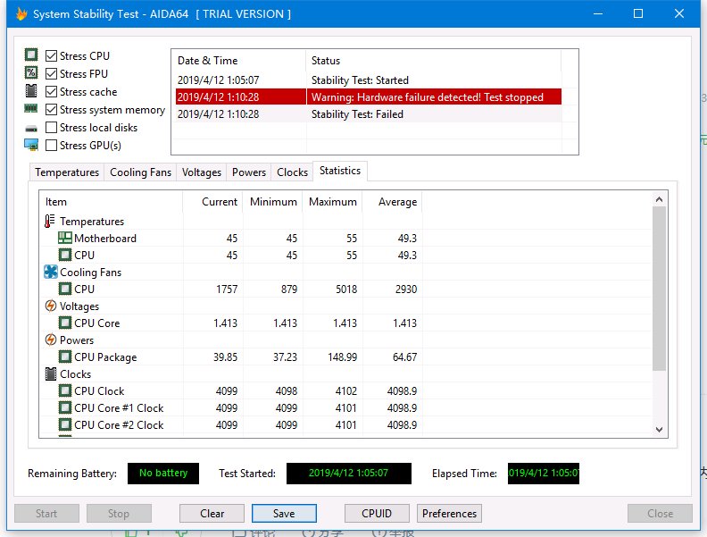Open the CPUID panel button
Image resolution: width=707 pixels, height=537 pixels.
click(x=377, y=514)
